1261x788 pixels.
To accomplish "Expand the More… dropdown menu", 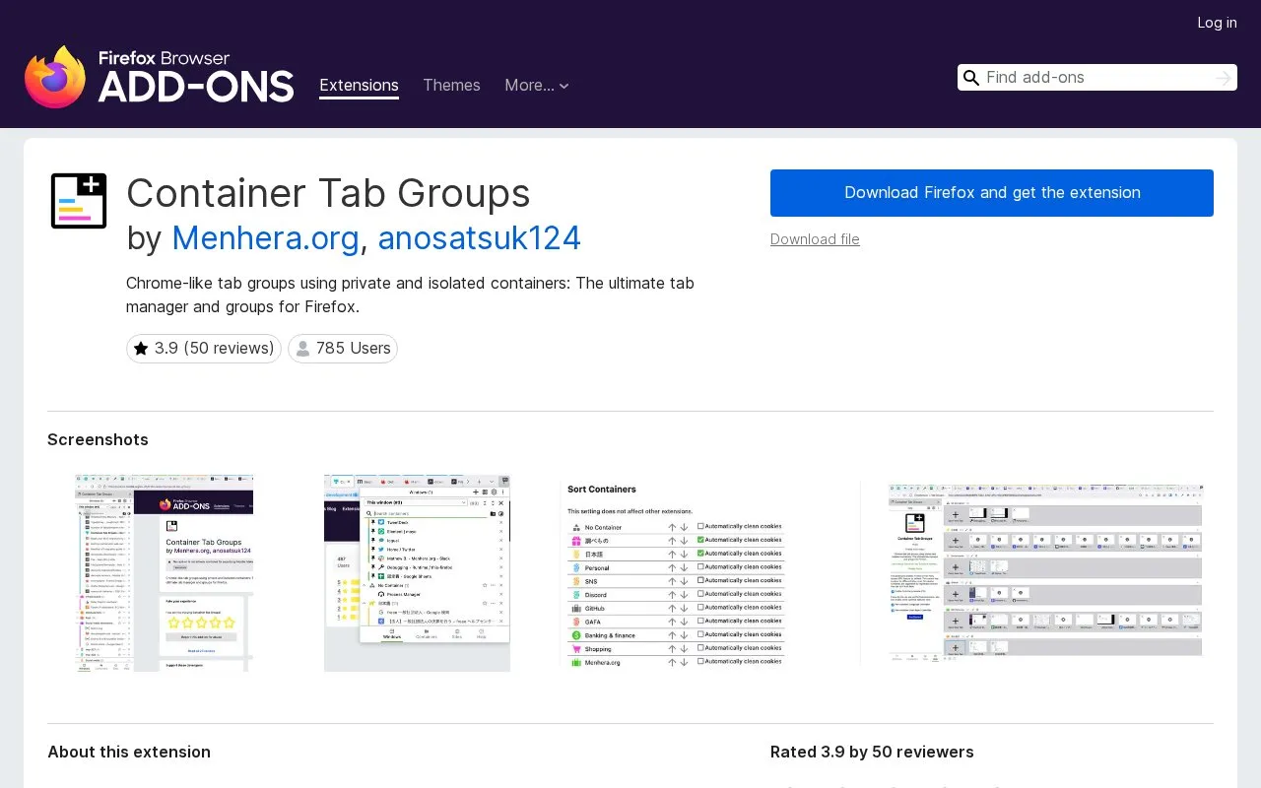I will [537, 86].
